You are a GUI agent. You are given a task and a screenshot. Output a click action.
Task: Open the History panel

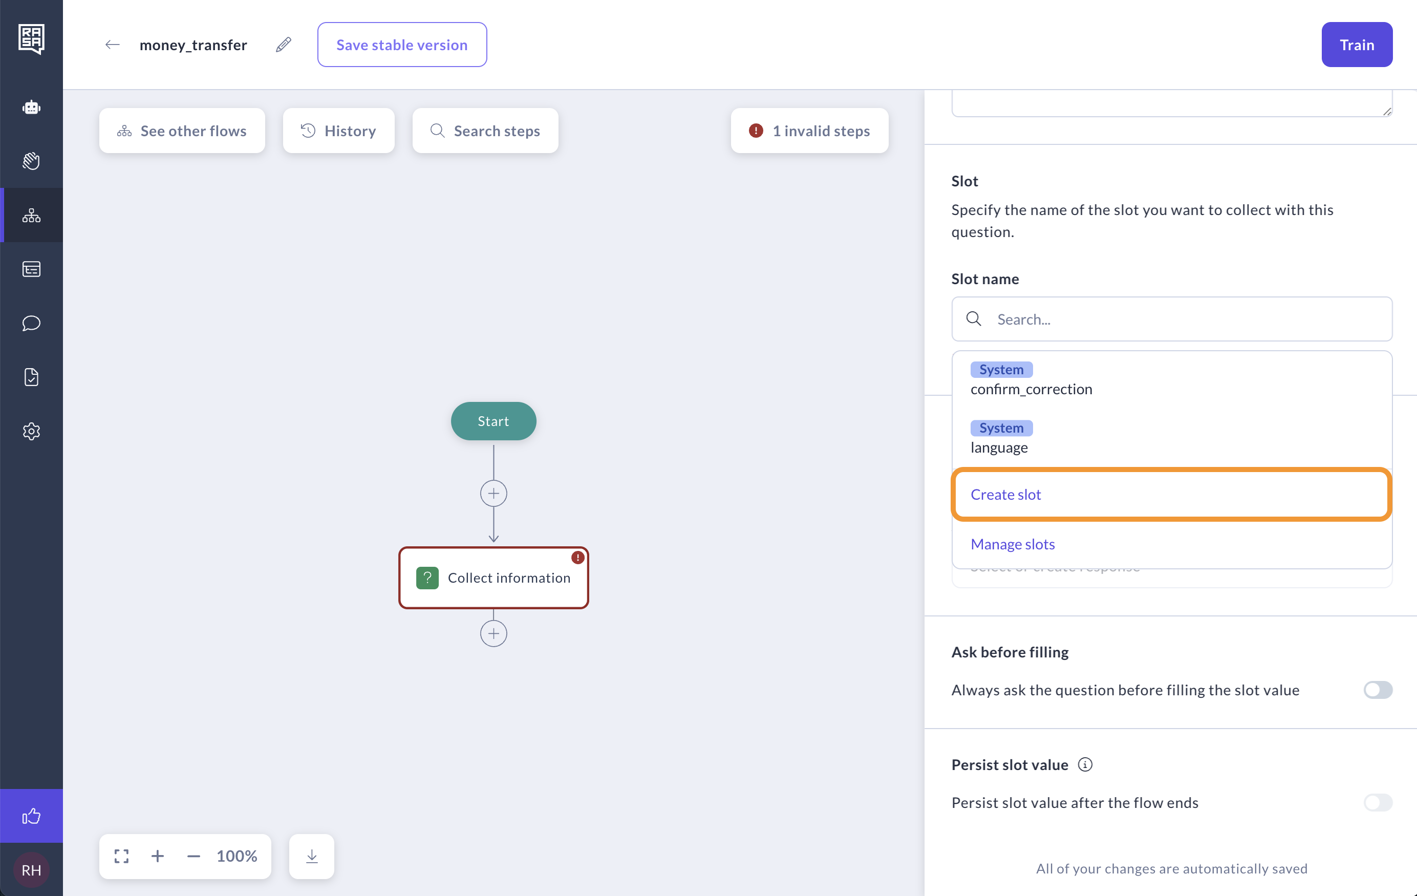[x=338, y=131]
